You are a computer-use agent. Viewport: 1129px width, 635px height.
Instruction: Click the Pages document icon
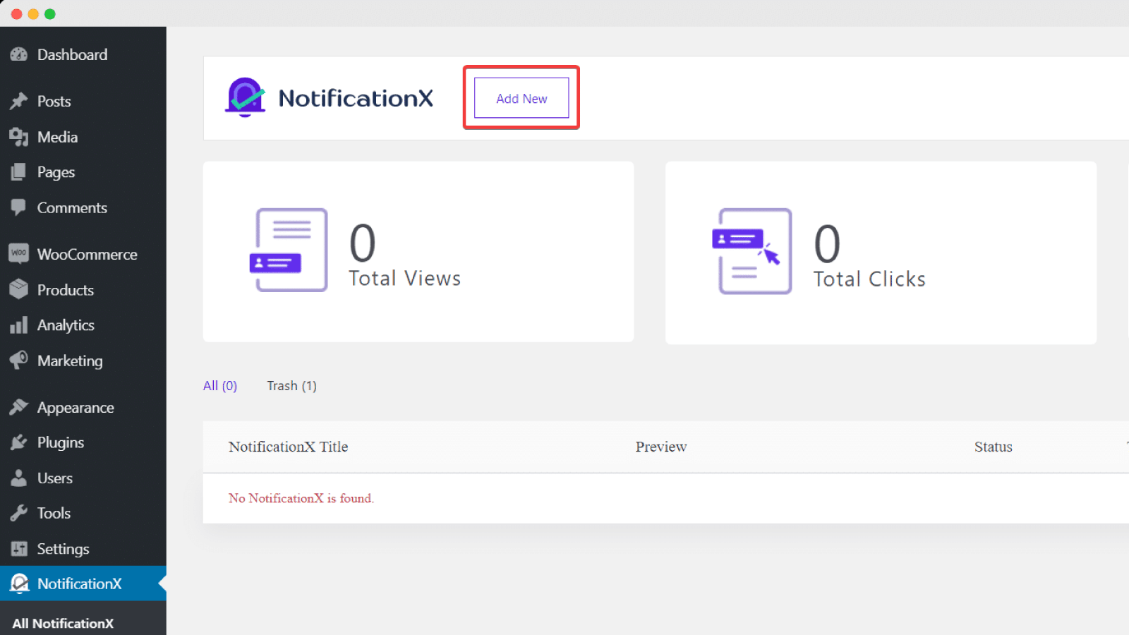[x=19, y=172]
